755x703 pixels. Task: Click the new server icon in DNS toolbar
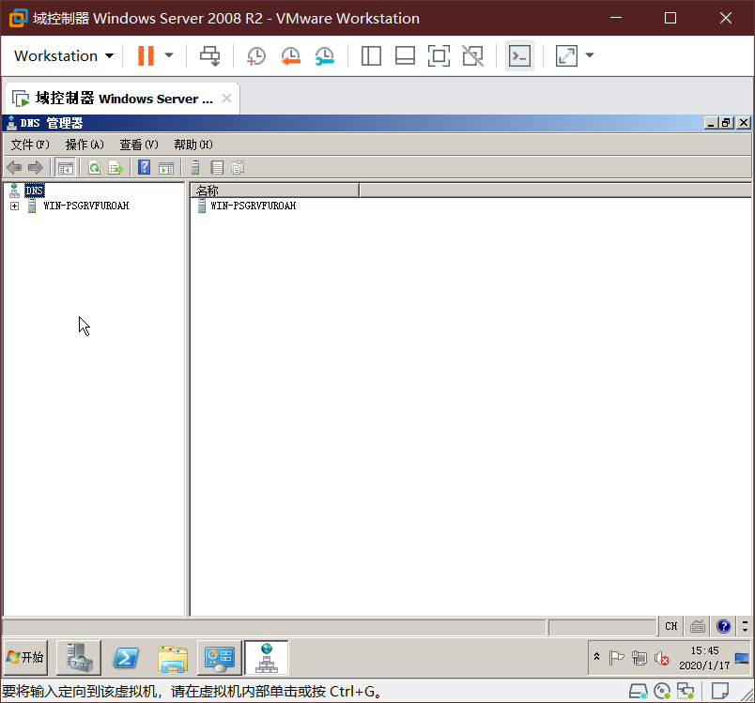(x=195, y=167)
